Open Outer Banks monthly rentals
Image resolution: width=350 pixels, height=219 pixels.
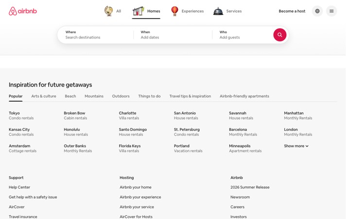pyautogui.click(x=78, y=148)
